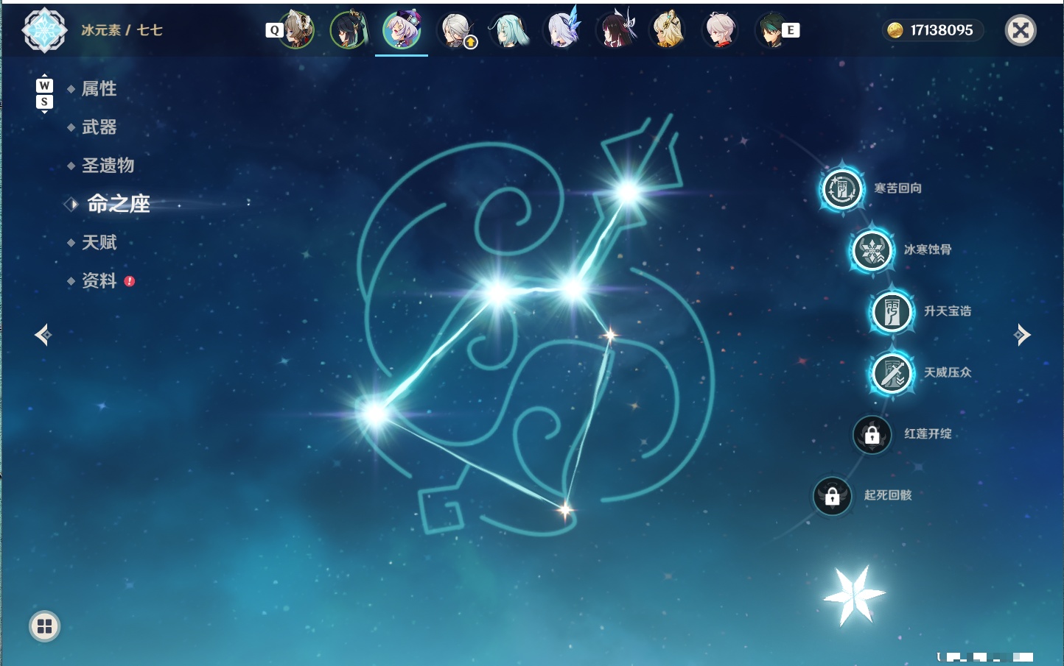
Task: Open the 圣遗物 artifacts menu
Action: (108, 166)
